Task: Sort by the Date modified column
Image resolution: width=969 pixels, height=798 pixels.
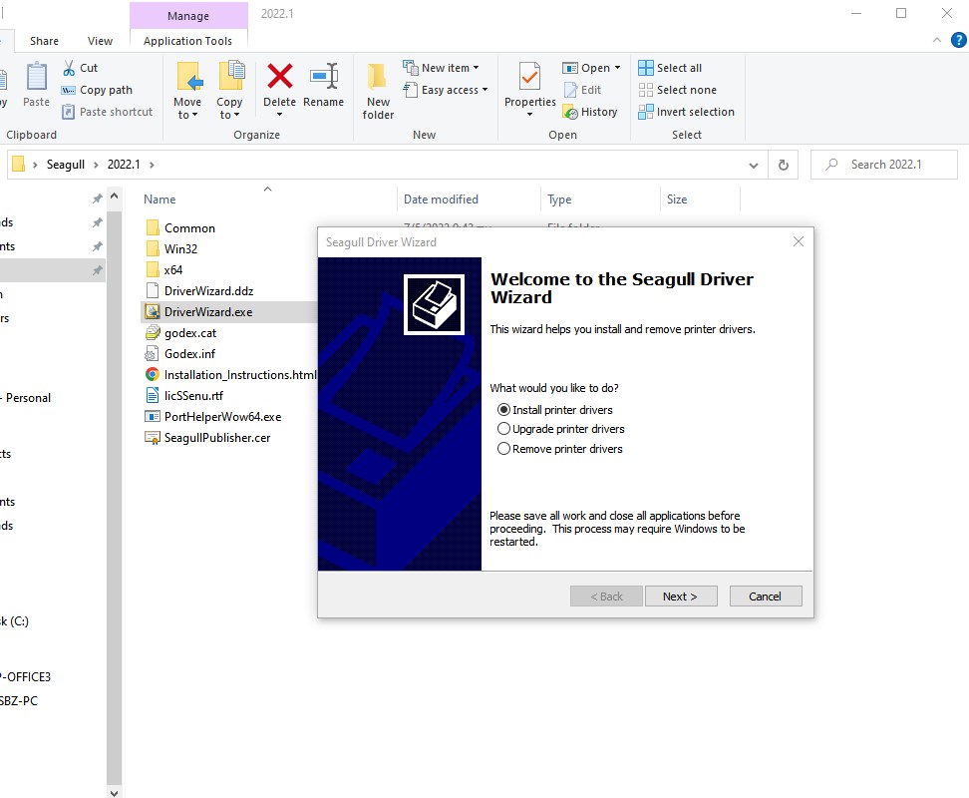Action: point(441,199)
